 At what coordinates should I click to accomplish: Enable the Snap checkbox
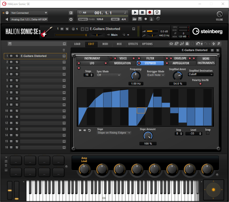pos(207,133)
